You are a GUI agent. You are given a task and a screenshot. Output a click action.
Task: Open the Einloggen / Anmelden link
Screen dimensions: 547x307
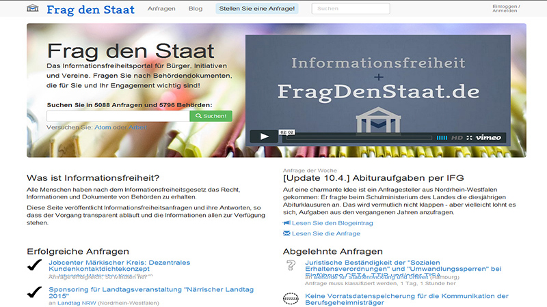click(506, 8)
